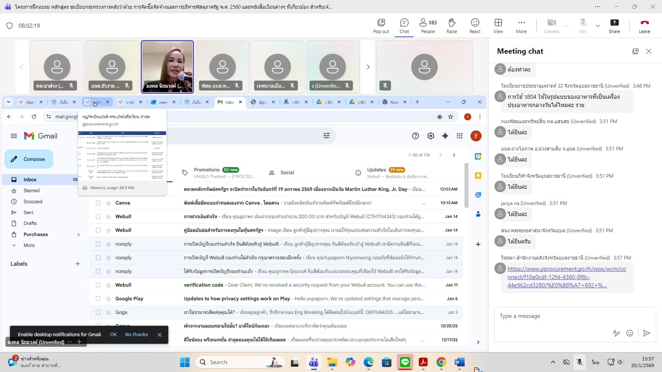Screen dimensions: 662x372
Task: Click in the Type a message field
Action: pos(554,316)
